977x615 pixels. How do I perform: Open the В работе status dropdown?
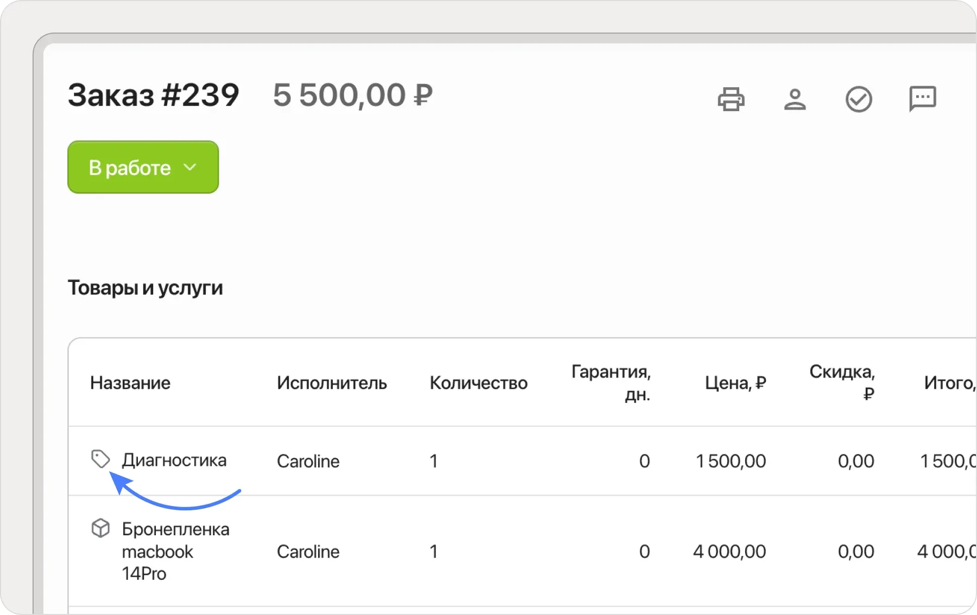(x=143, y=167)
